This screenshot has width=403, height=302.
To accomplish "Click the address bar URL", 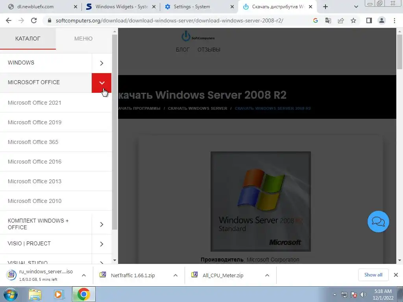I will [x=169, y=20].
